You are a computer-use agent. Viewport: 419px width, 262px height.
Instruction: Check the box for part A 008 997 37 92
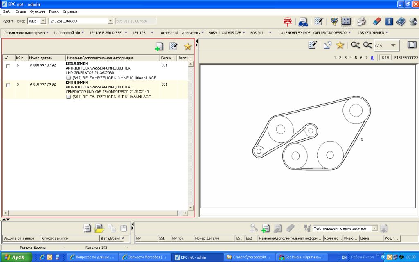[8, 66]
